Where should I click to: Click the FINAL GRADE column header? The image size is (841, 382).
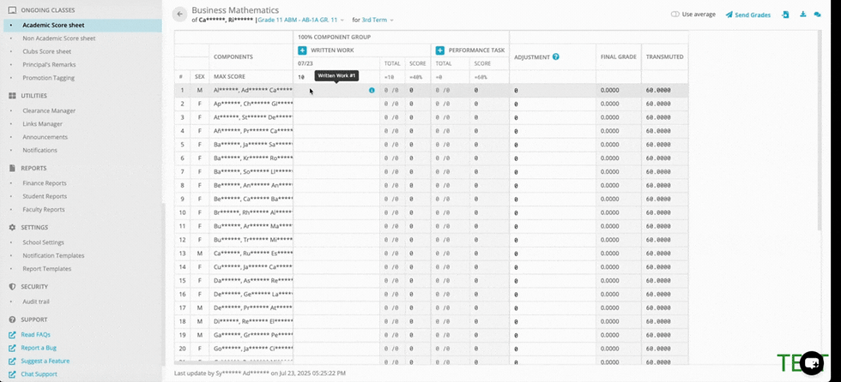[619, 57]
